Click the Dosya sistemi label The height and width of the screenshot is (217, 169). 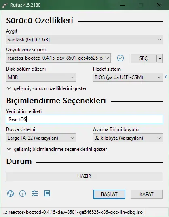point(21,129)
